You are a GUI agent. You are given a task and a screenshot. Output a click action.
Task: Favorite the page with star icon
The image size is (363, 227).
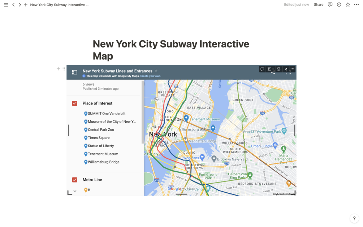[x=348, y=5]
